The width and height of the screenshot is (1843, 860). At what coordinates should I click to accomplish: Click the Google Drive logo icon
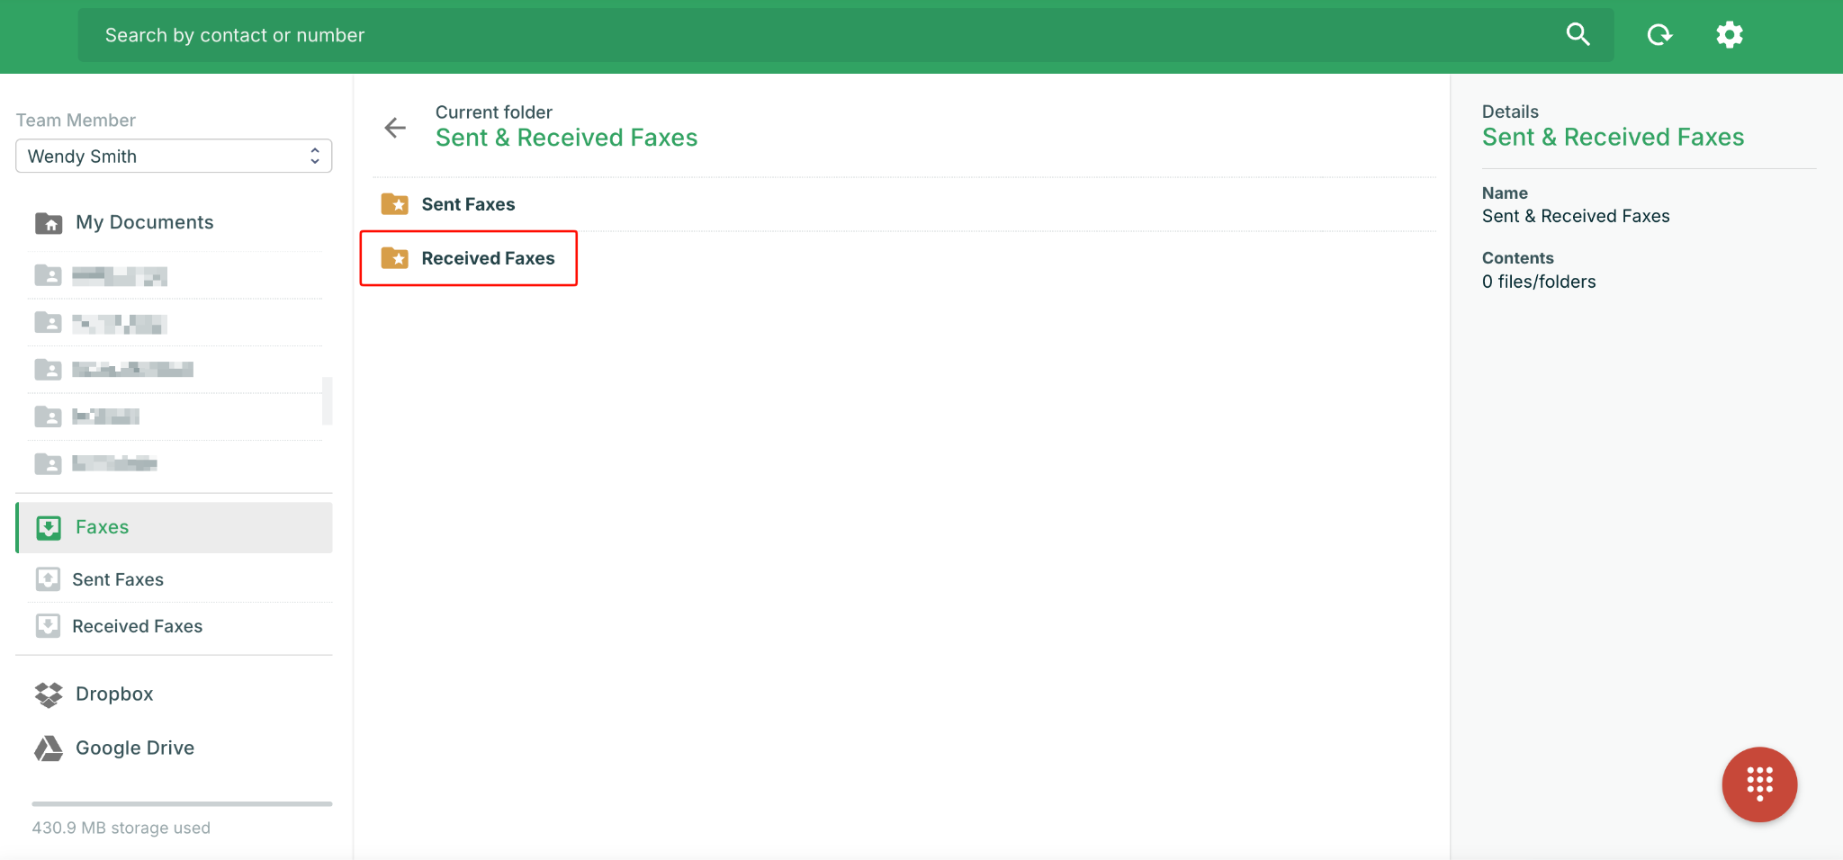coord(49,748)
